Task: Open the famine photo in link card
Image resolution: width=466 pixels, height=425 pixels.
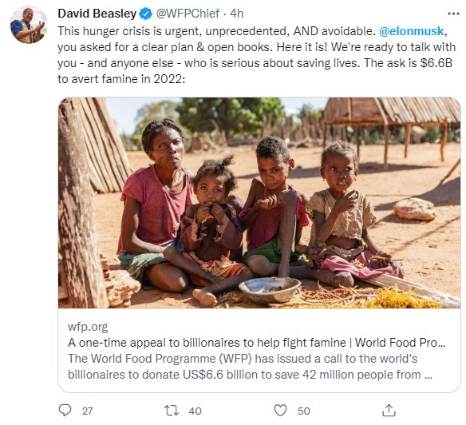Action: coord(259,203)
